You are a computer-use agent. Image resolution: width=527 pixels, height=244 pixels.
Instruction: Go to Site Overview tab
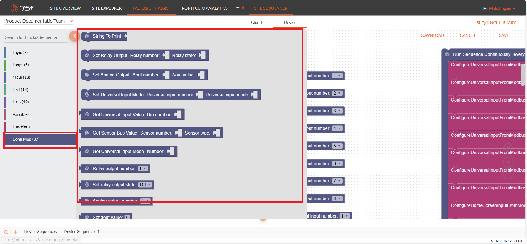[x=65, y=8]
